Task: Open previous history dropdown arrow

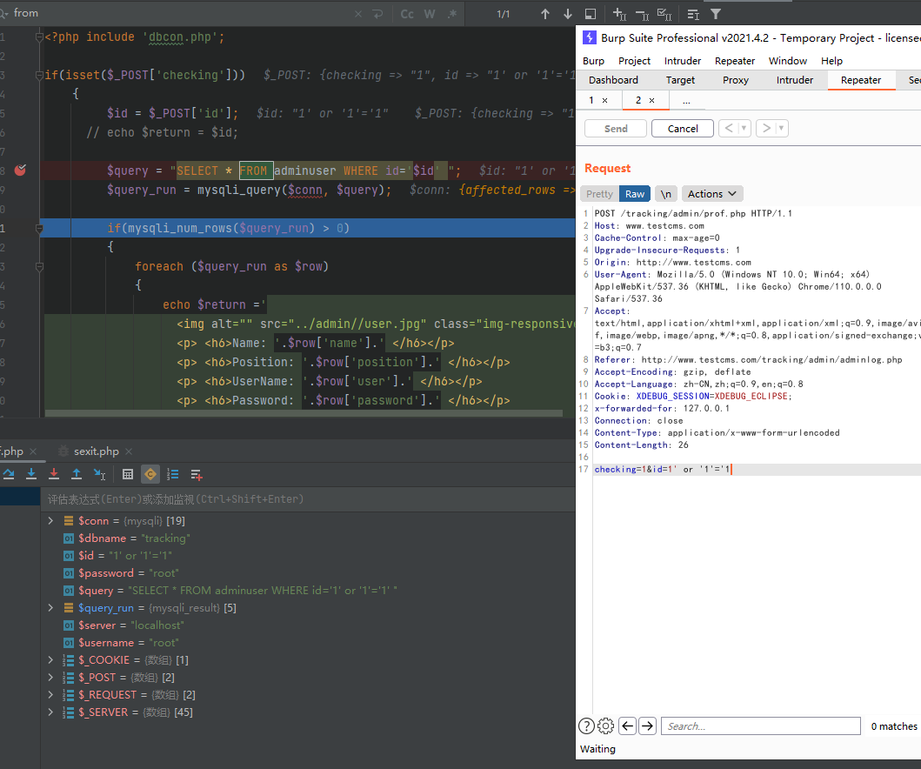Action: [x=744, y=128]
